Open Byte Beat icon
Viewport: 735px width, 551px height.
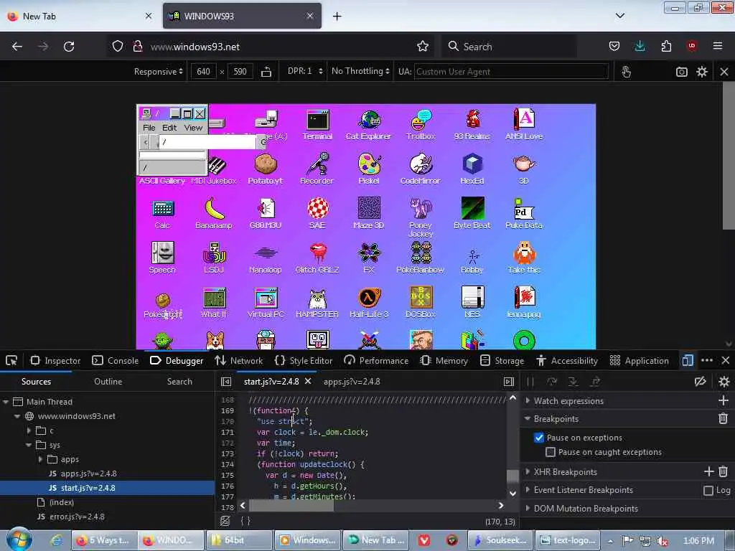click(x=472, y=214)
